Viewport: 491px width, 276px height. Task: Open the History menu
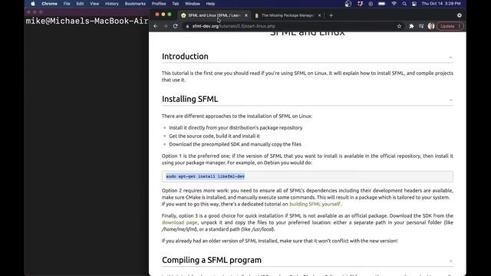[x=112, y=4]
